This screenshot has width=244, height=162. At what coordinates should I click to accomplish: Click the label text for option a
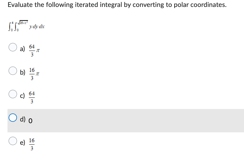[22, 49]
